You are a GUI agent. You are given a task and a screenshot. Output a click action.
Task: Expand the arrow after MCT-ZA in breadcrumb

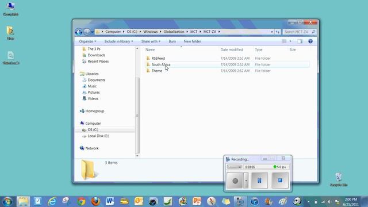pyautogui.click(x=219, y=32)
